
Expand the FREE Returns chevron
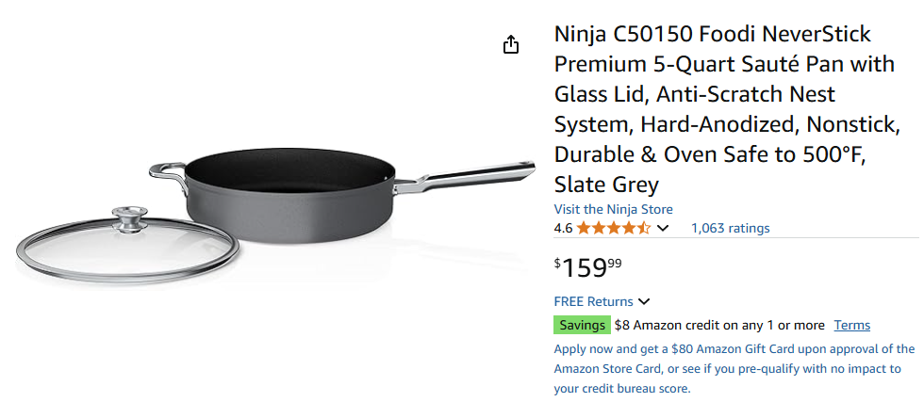[x=644, y=302]
